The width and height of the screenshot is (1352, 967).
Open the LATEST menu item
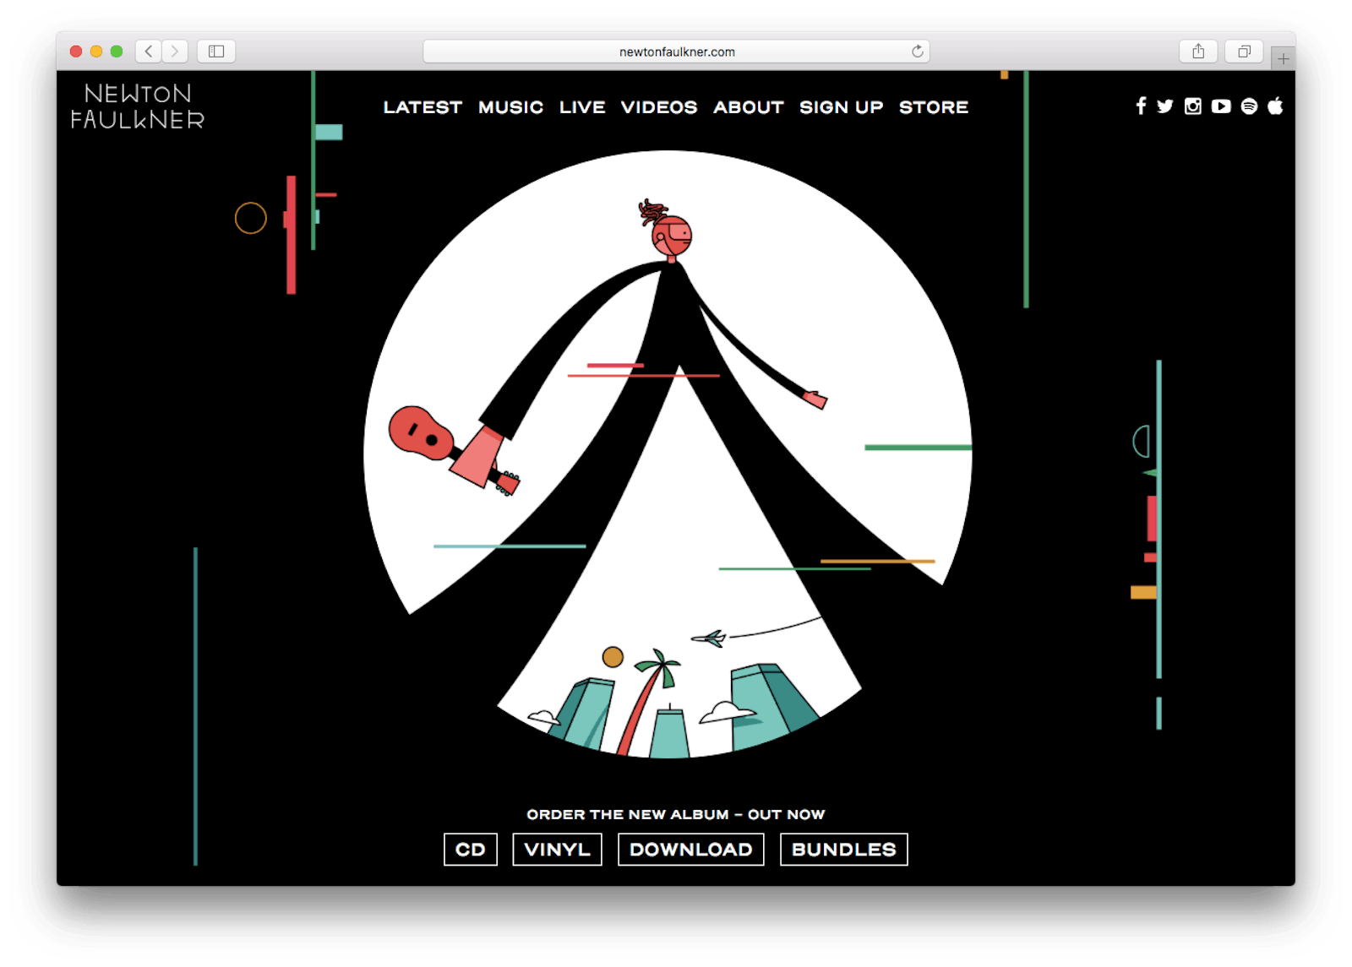(x=422, y=107)
